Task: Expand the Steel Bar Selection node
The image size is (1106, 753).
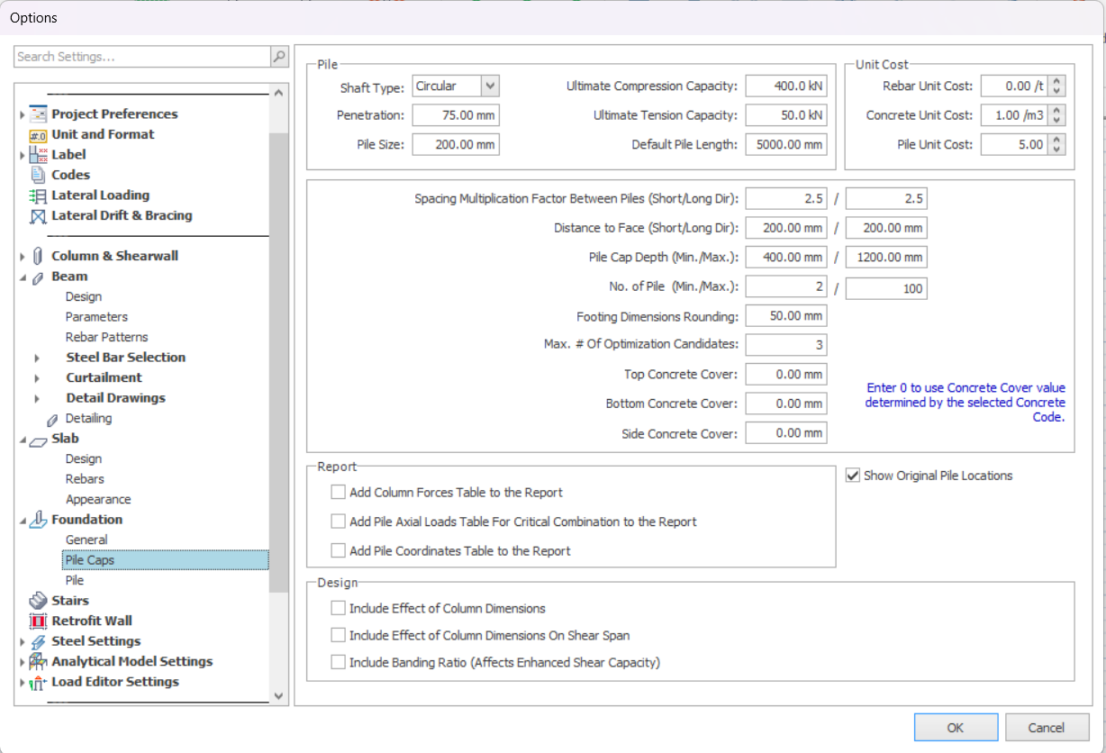Action: pos(37,358)
